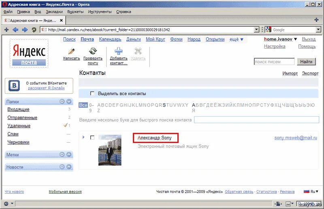This screenshot has height=209, width=324.
Task: Open the Отправленные folder
Action: click(22, 117)
